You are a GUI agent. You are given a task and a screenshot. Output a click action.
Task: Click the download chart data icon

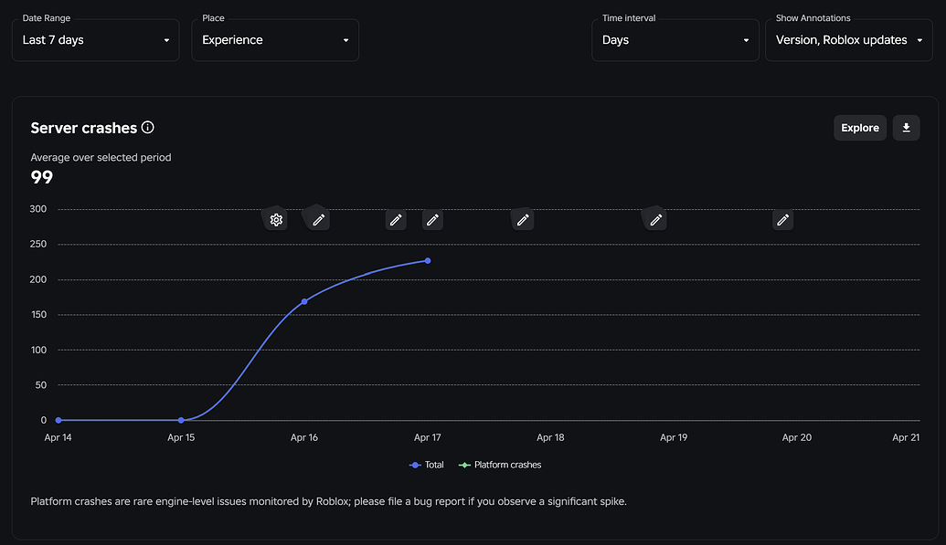(x=906, y=128)
